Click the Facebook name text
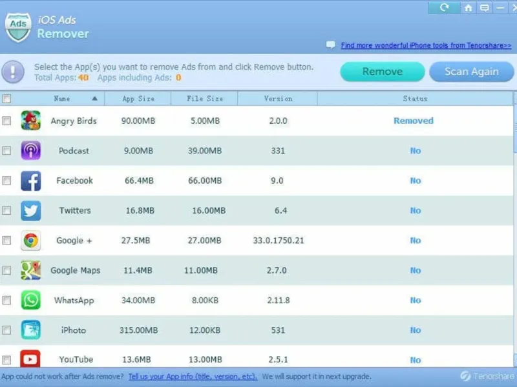This screenshot has width=517, height=387. tap(74, 181)
